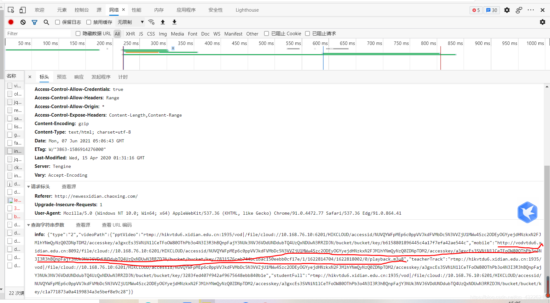This screenshot has width=550, height=303.
Task: Switch to Timing tab 计时
Action: click(123, 77)
